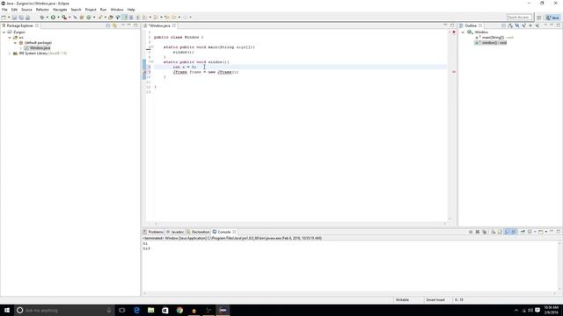Open dropdown arrow next to Debug icon

click(x=47, y=18)
